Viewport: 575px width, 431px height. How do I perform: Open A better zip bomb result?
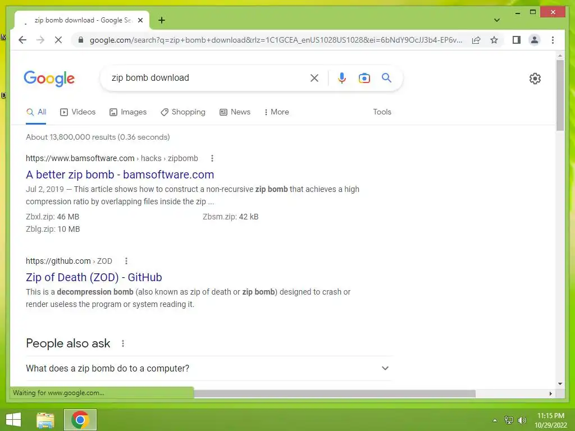click(x=120, y=175)
